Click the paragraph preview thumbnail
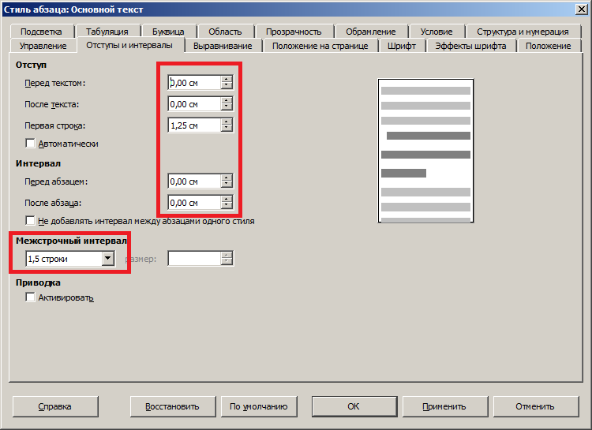This screenshot has width=592, height=430. [425, 150]
